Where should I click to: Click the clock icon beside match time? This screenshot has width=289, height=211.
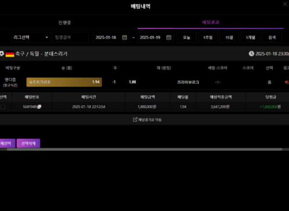251,54
